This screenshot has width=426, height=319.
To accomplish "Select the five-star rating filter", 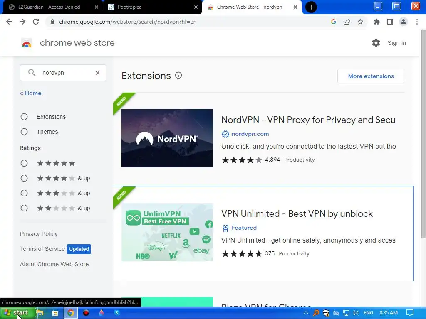I will click(x=24, y=163).
